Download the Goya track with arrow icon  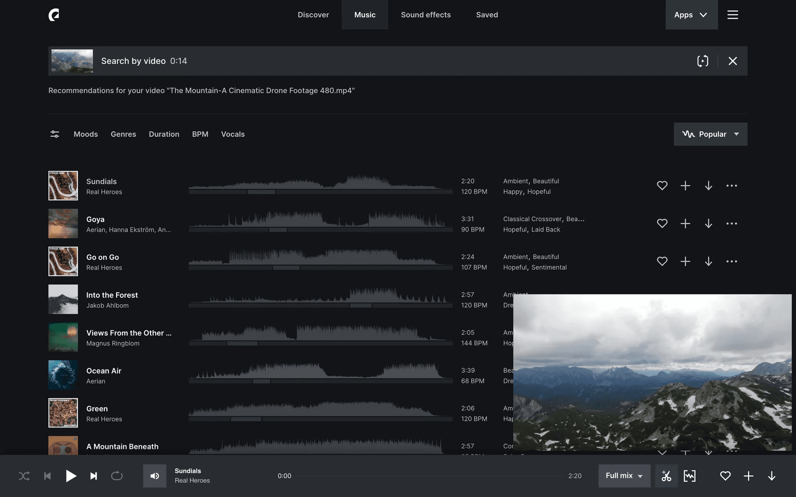[x=709, y=224]
